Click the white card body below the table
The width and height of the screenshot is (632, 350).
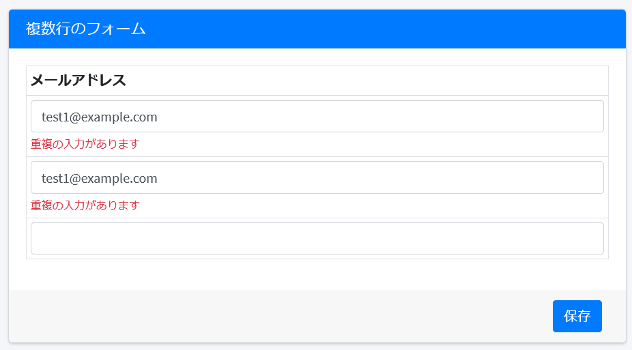pos(317,274)
